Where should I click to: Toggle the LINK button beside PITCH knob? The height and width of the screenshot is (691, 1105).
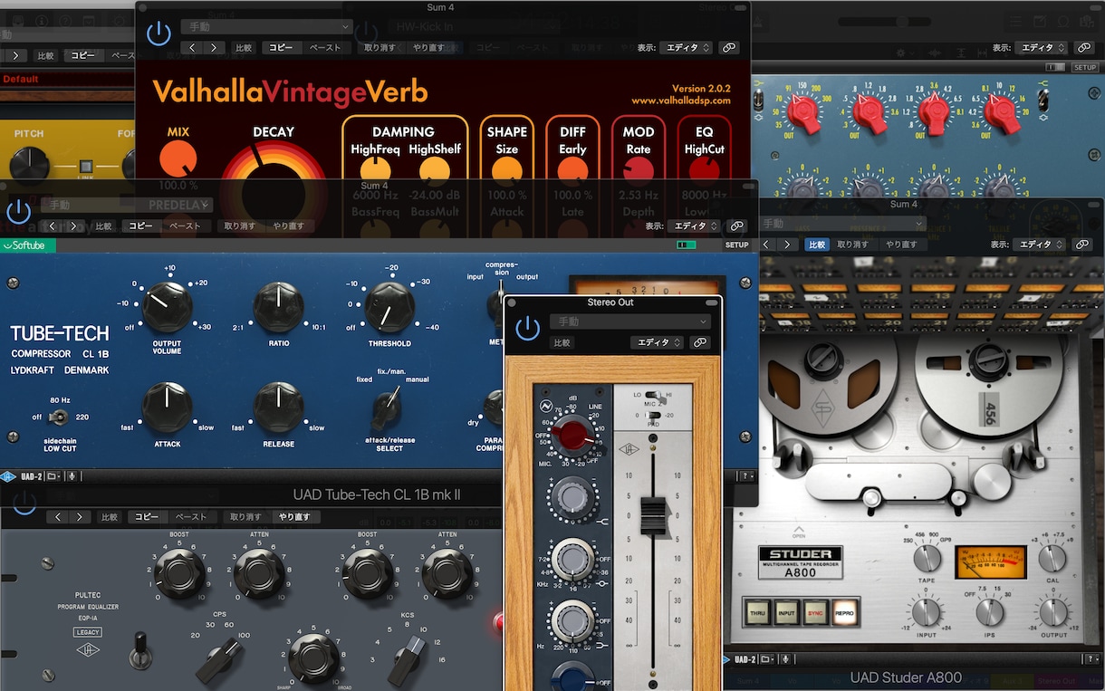pyautogui.click(x=85, y=166)
